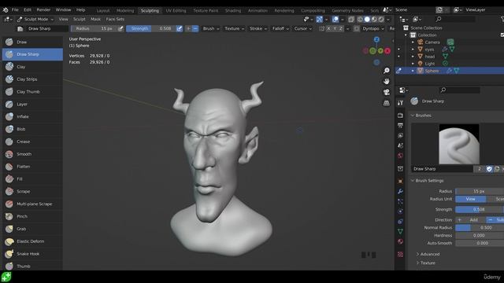Viewport: 504px width, 283px height.
Task: Open the Texture dropdown in header
Action: (235, 28)
